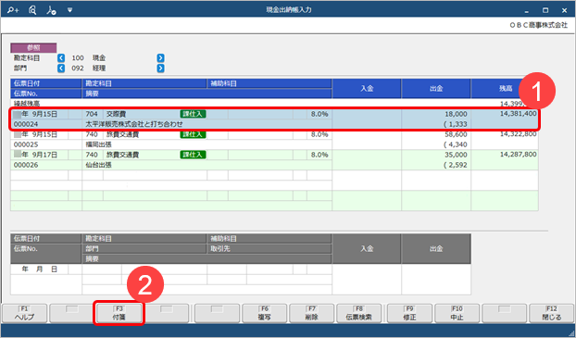The image size is (576, 338).
Task: Click the F12 閉じる button
Action: point(551,313)
